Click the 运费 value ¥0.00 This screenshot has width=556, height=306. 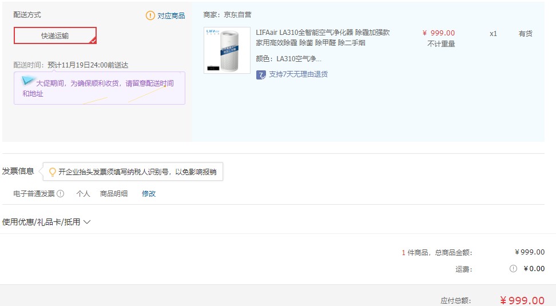pyautogui.click(x=534, y=269)
